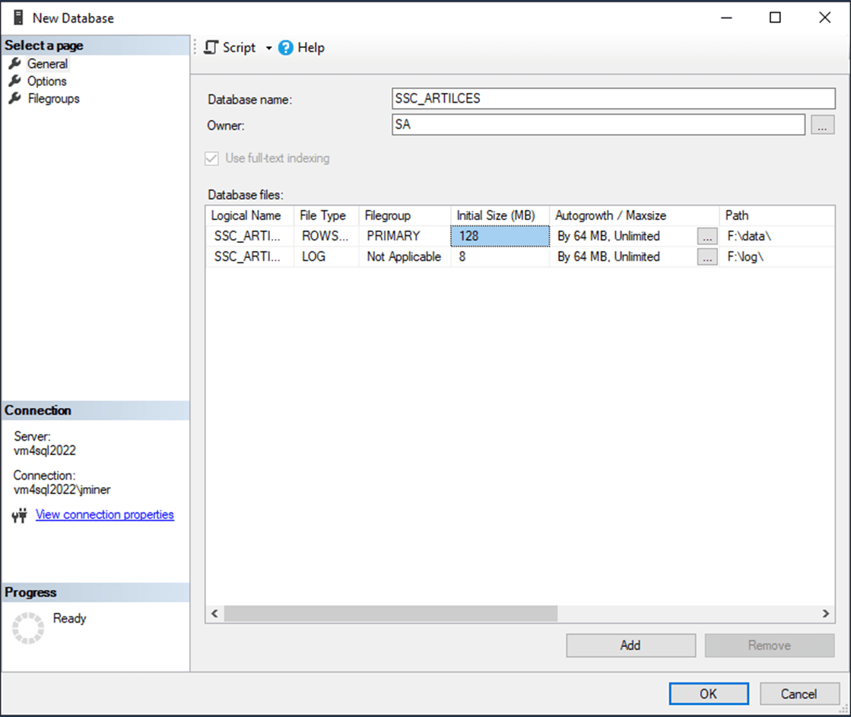This screenshot has width=851, height=717.
Task: Click the horizontal scrollbar thumb
Action: 391,613
